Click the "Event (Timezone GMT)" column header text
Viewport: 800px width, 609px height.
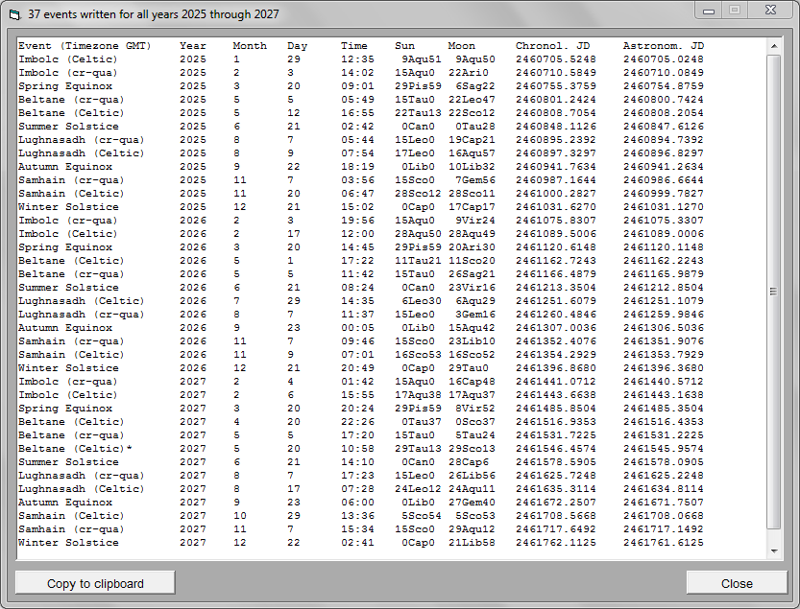[x=85, y=46]
